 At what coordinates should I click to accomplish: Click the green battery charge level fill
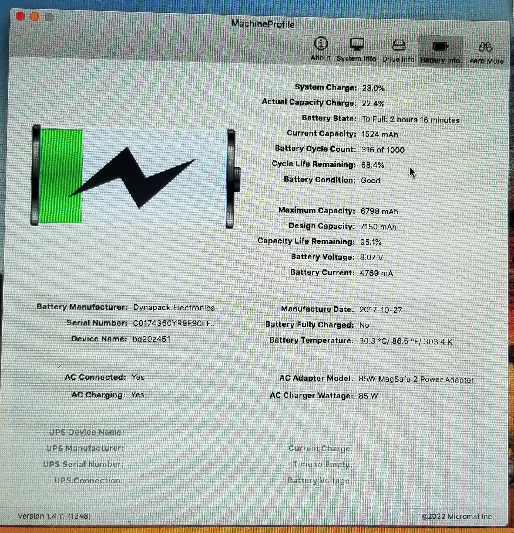tap(61, 176)
